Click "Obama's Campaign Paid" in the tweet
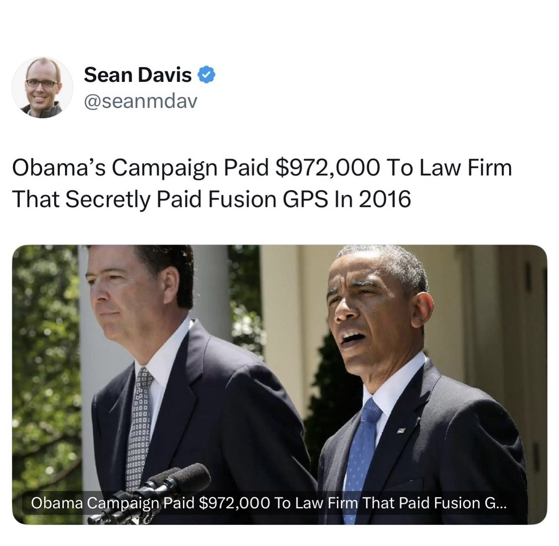 click(139, 168)
